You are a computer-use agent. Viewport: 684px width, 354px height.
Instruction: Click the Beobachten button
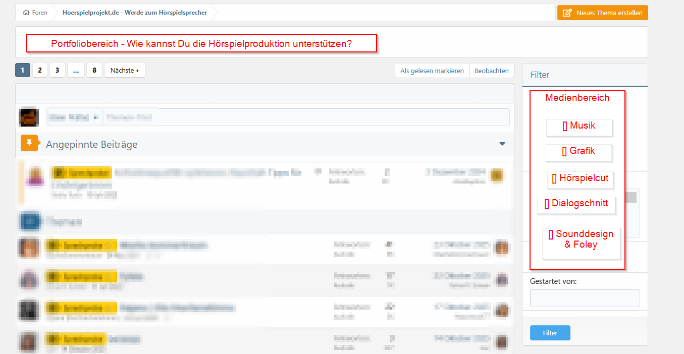[x=491, y=71]
